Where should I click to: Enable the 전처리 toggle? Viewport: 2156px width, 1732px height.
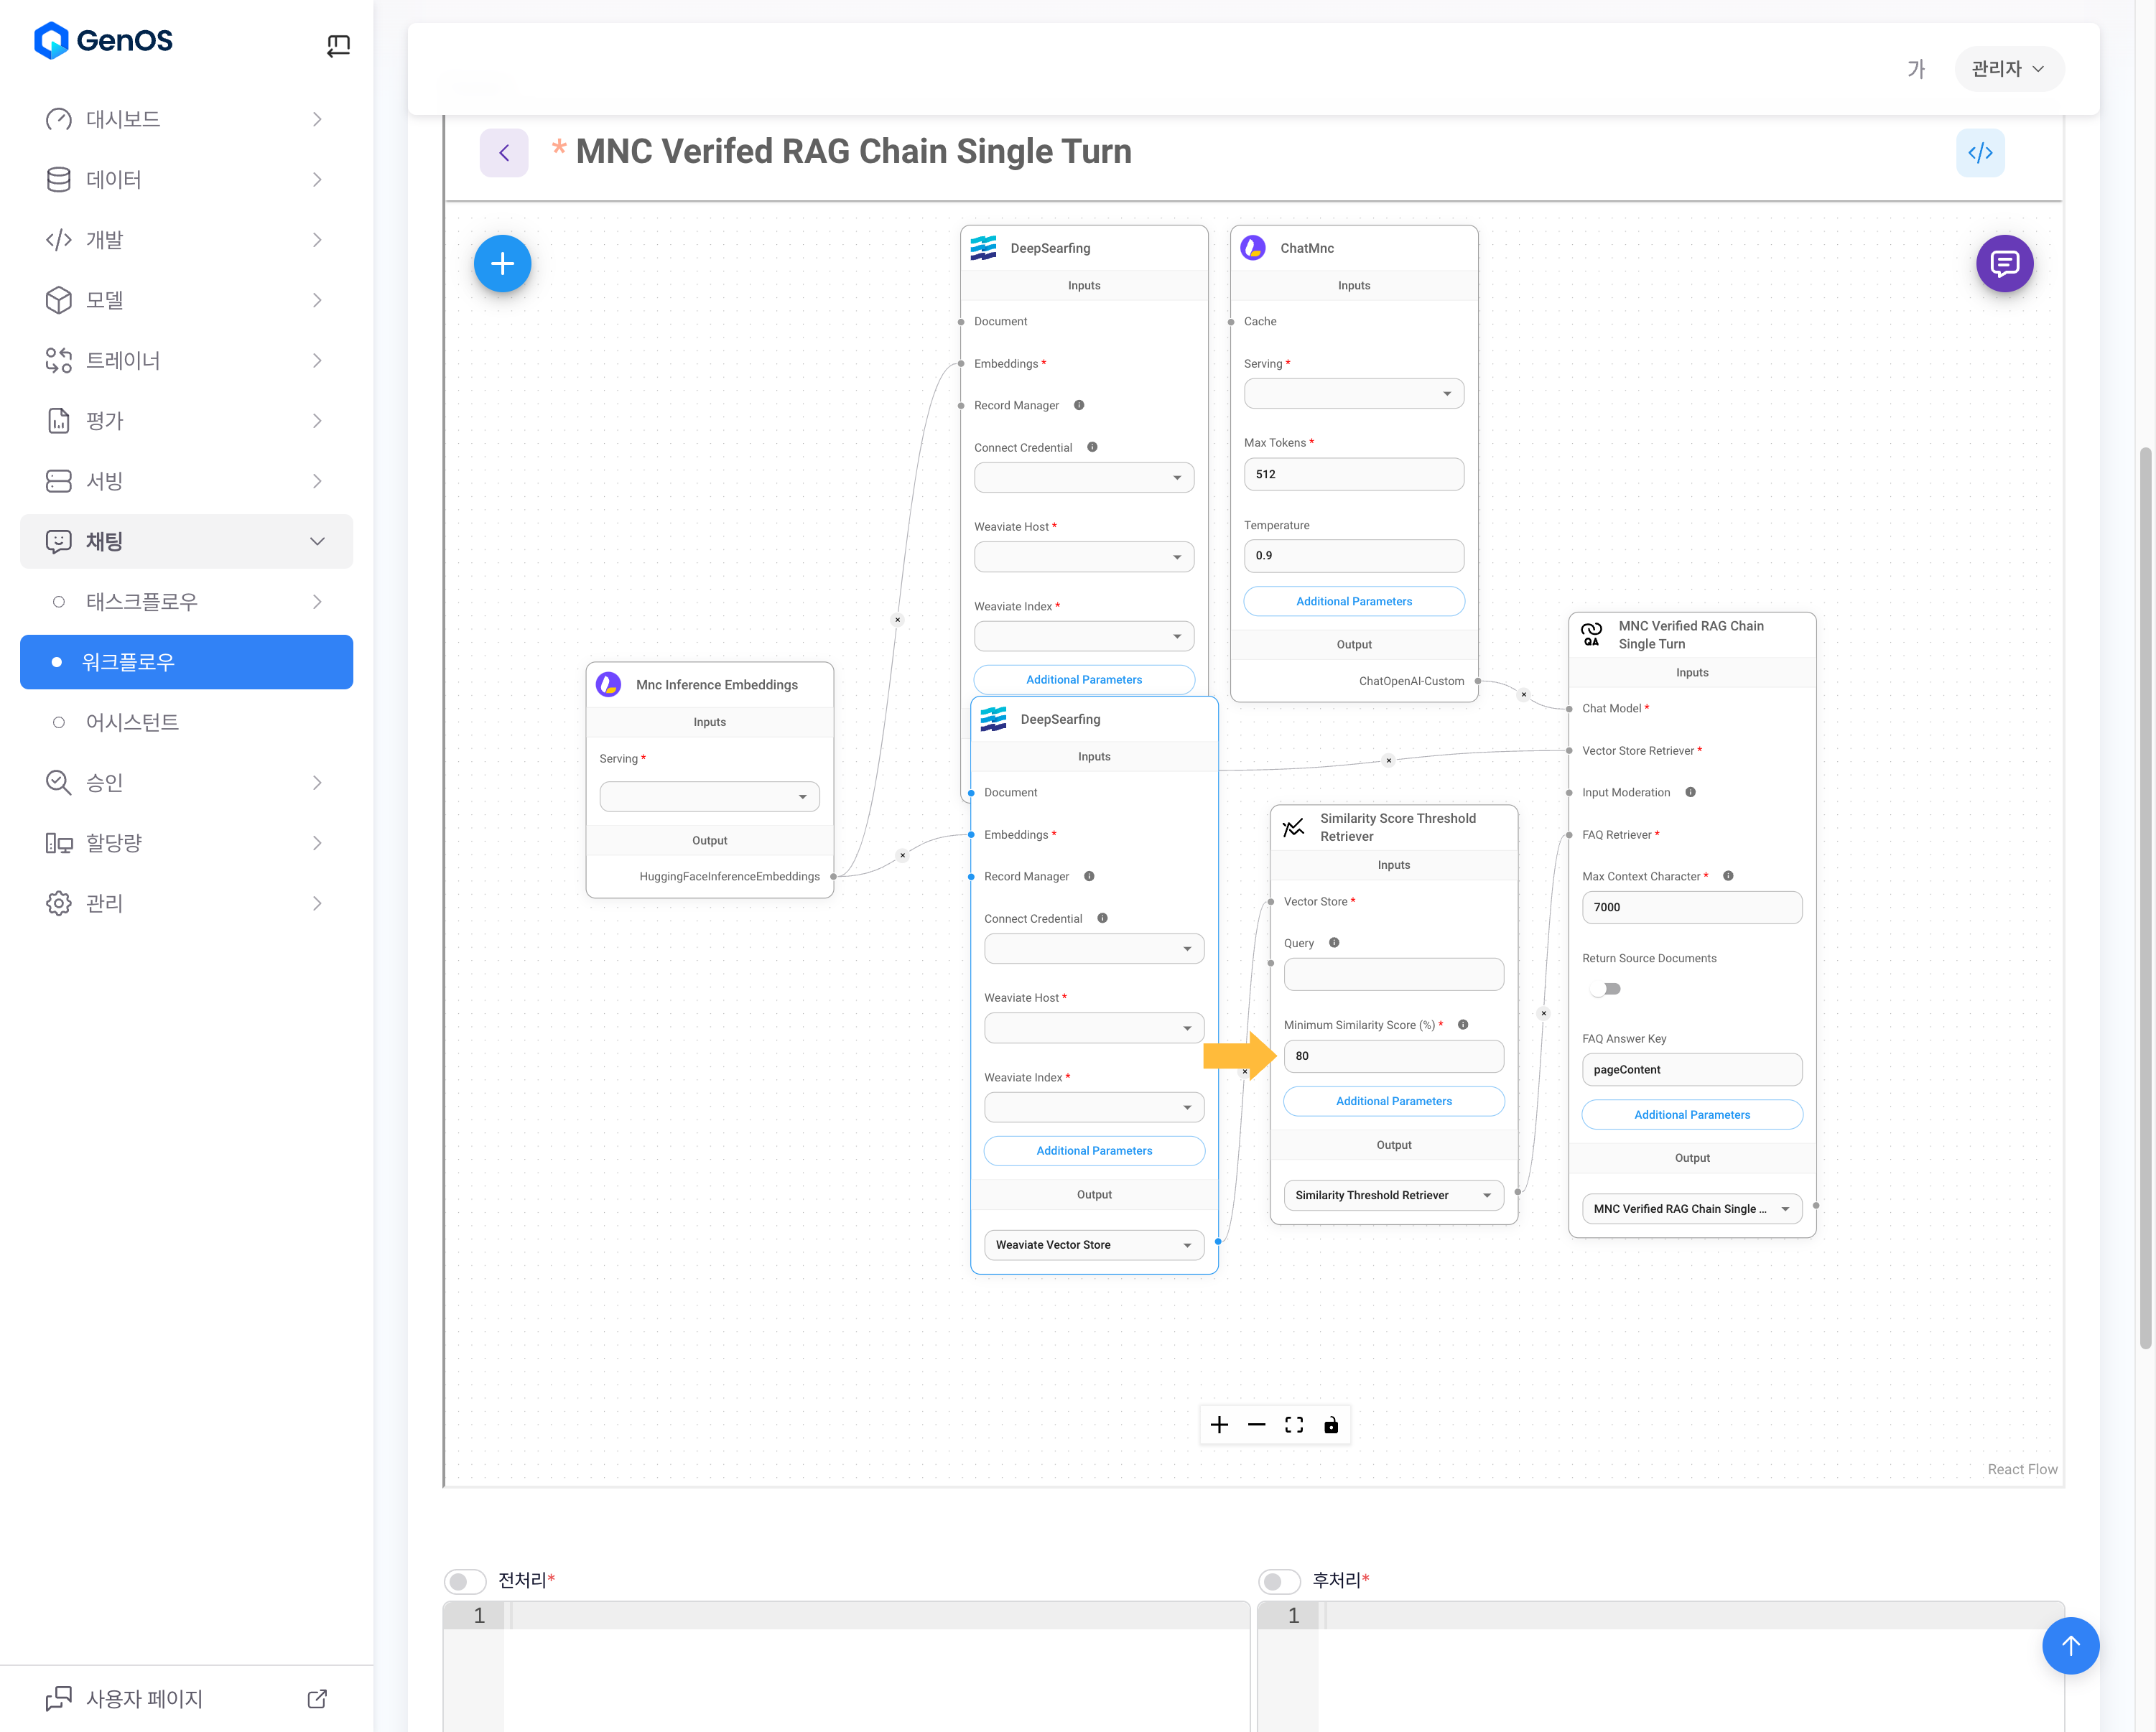pos(465,1581)
